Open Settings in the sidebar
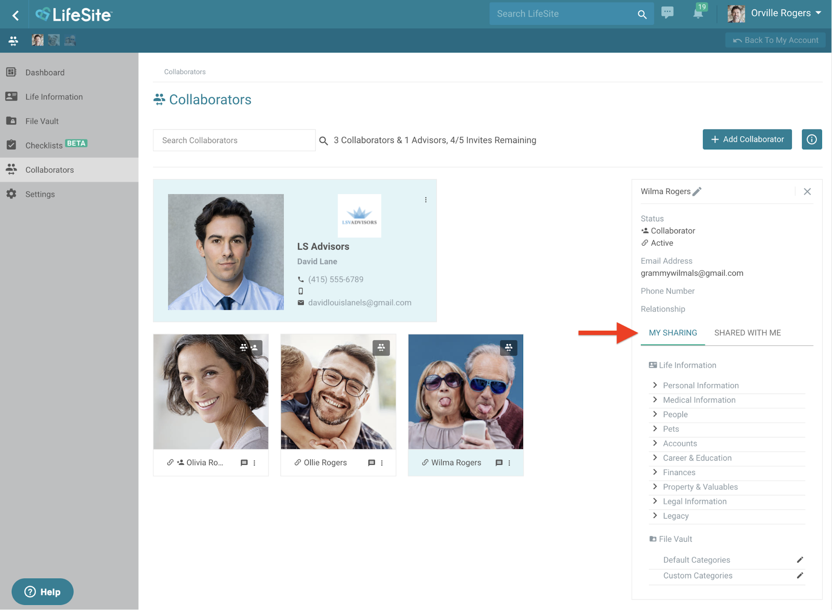 tap(69, 194)
